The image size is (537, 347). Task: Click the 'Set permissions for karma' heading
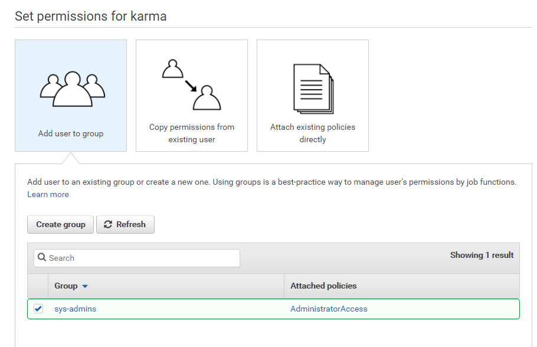click(x=90, y=16)
